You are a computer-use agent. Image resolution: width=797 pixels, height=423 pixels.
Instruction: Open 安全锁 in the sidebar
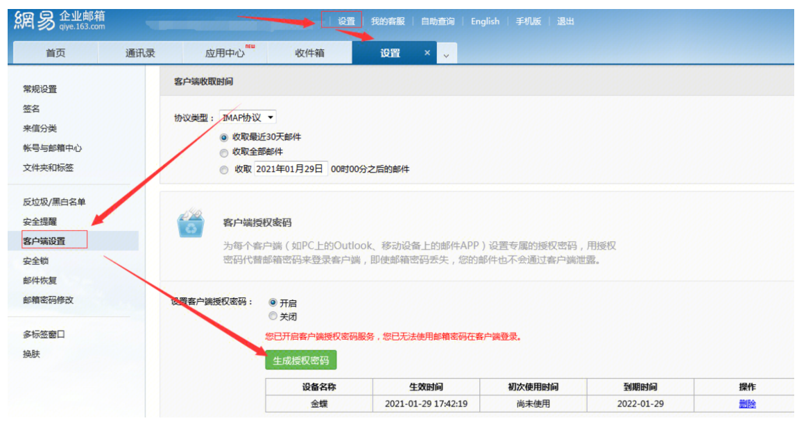pyautogui.click(x=35, y=261)
